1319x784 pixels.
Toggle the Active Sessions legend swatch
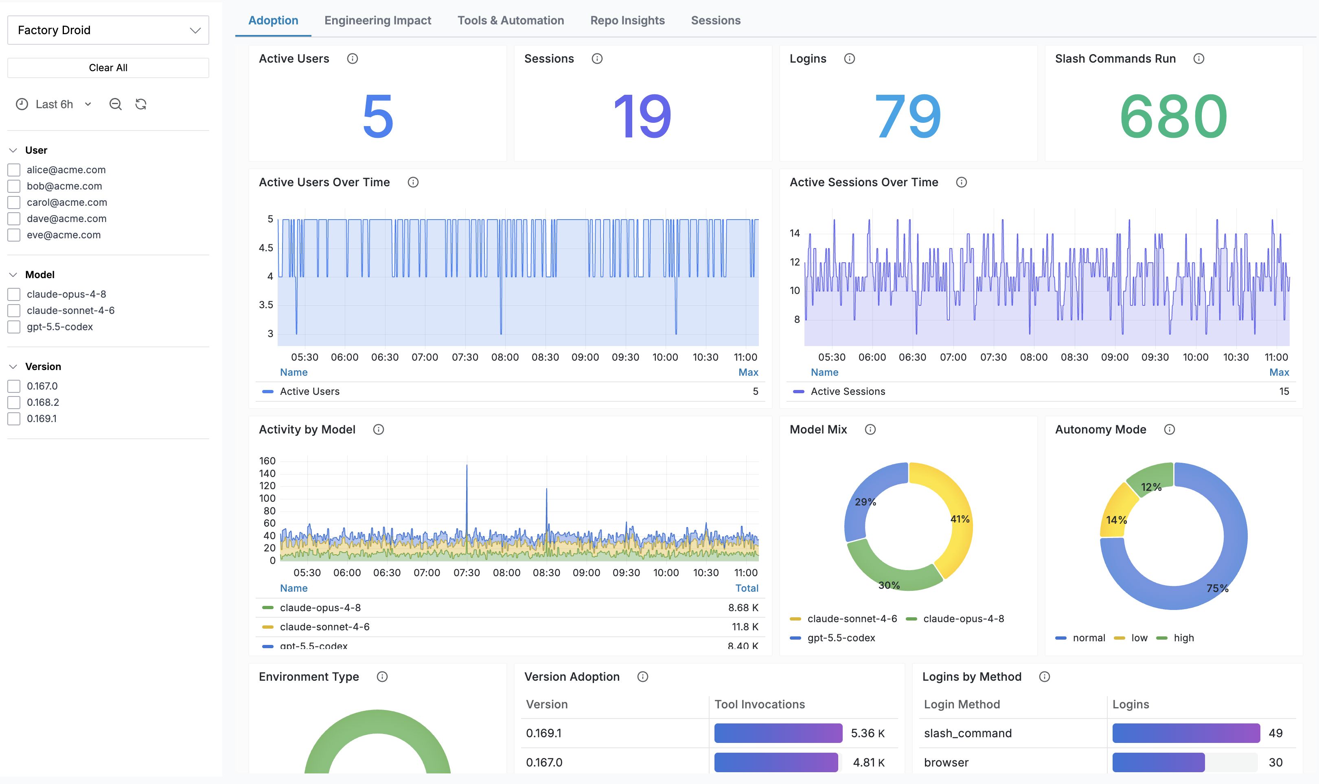799,392
